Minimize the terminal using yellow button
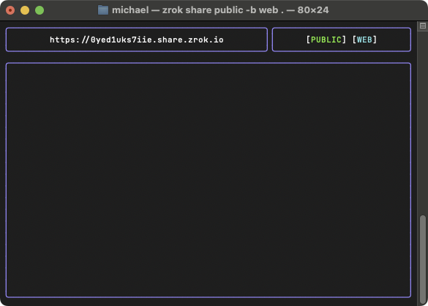 point(25,10)
